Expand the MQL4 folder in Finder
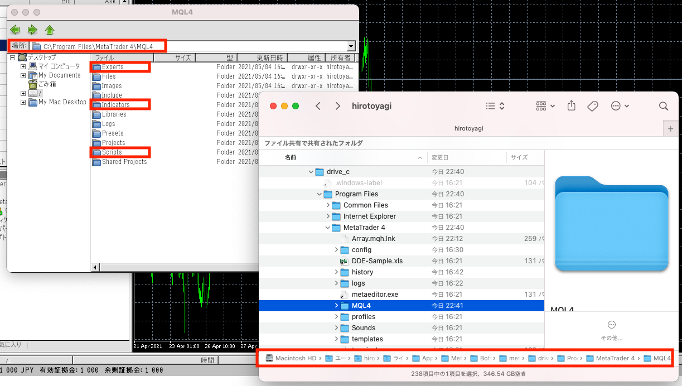This screenshot has height=386, width=682. click(x=336, y=306)
